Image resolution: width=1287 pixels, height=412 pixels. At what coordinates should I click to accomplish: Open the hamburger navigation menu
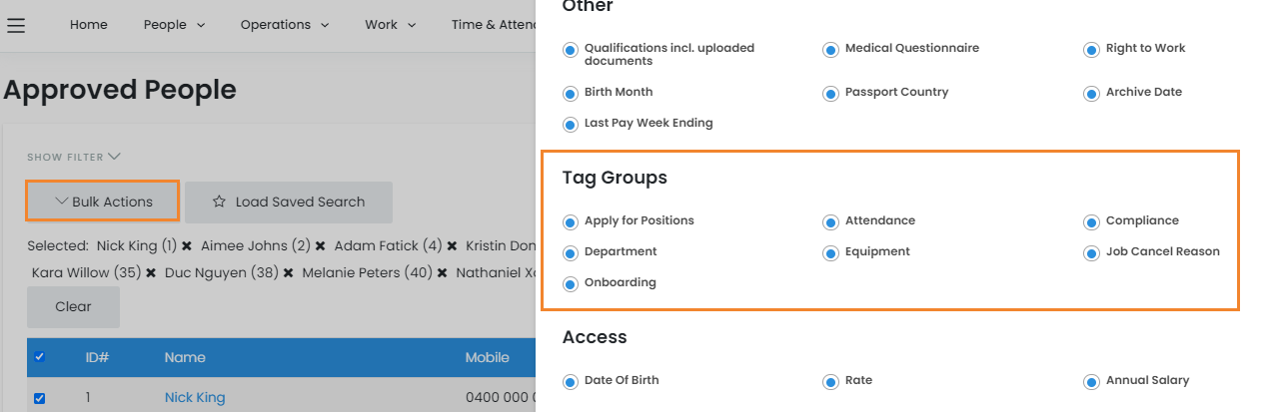coord(16,25)
